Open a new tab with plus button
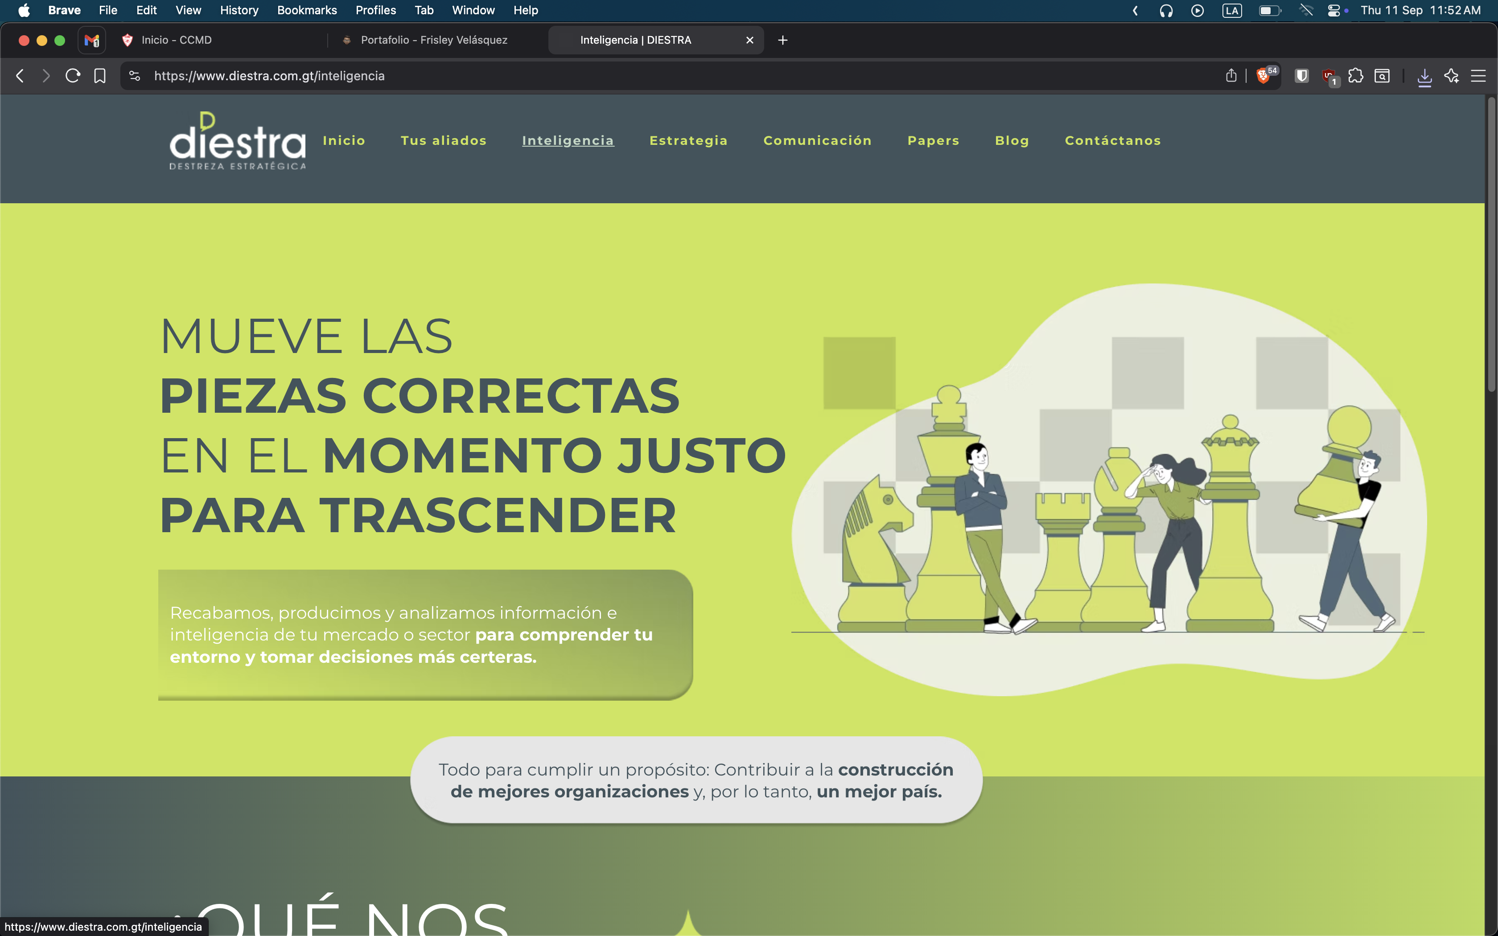 [x=782, y=40]
